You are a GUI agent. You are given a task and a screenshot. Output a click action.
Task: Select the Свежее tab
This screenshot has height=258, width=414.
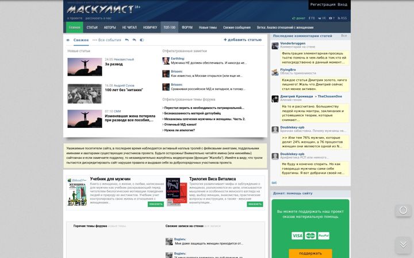(81, 40)
